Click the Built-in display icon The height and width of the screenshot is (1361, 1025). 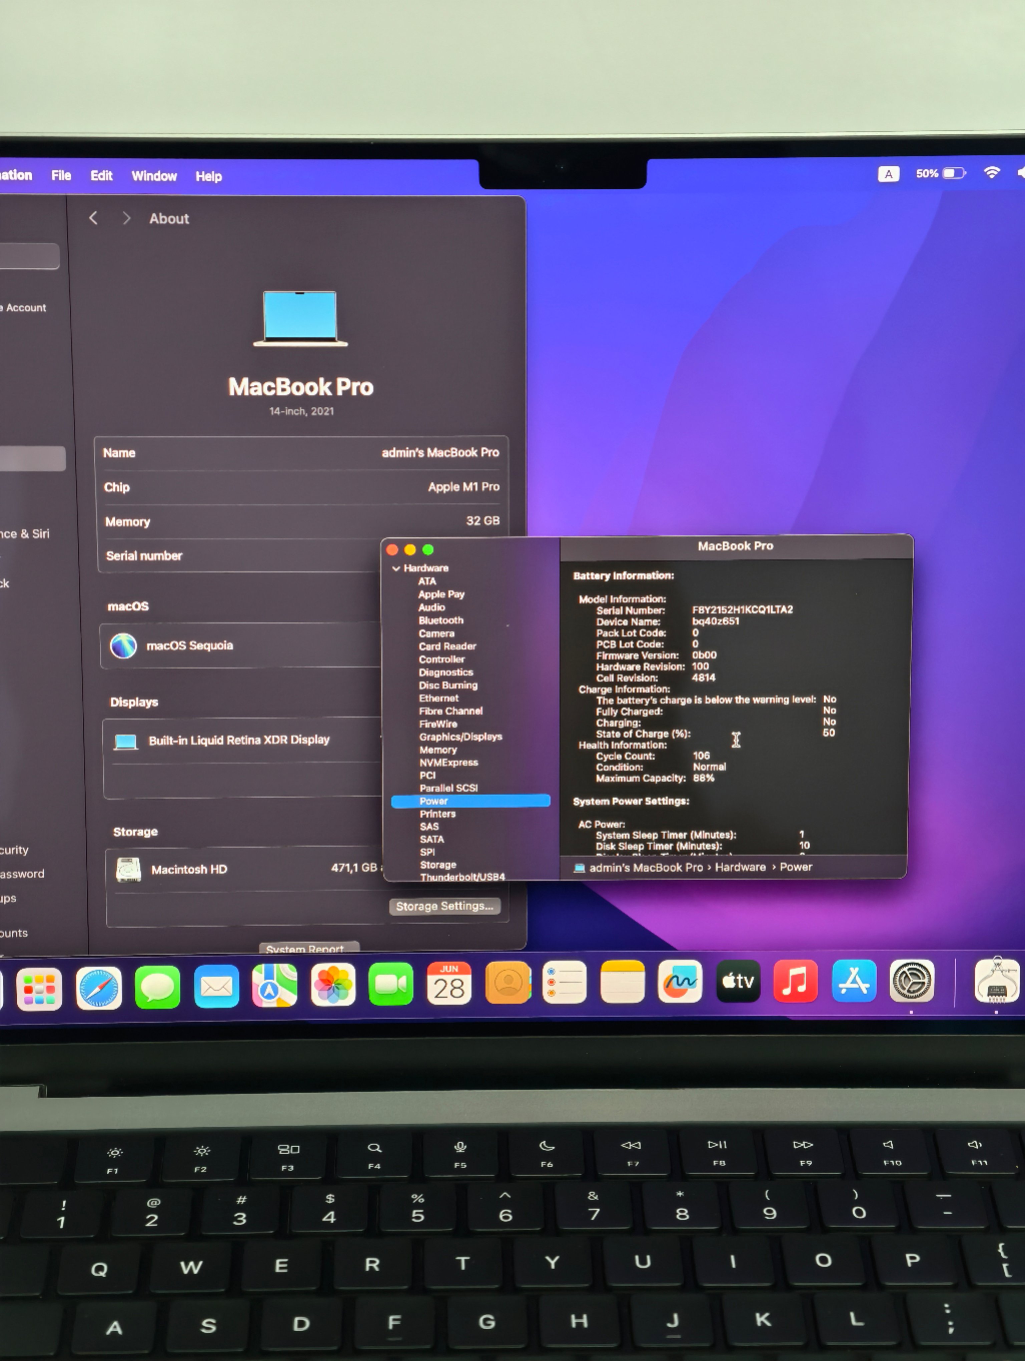tap(126, 741)
